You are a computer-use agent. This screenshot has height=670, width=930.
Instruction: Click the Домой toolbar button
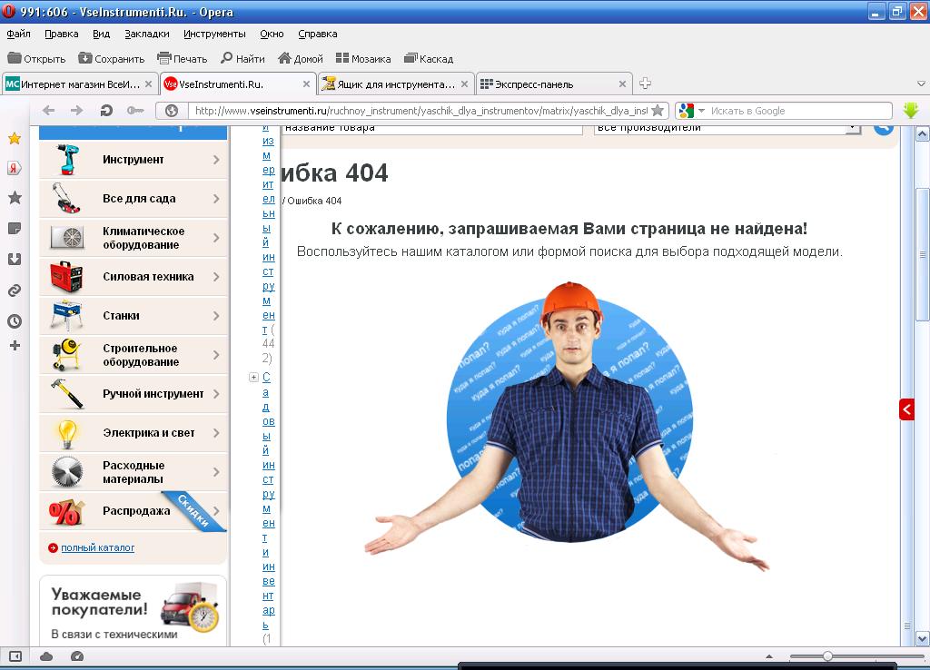[x=301, y=59]
